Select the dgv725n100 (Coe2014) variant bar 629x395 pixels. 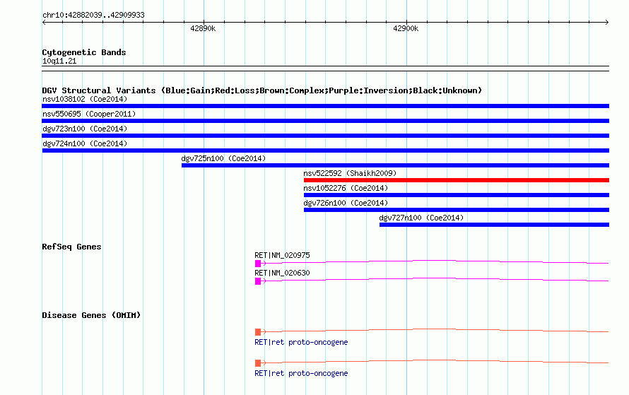[x=395, y=165]
